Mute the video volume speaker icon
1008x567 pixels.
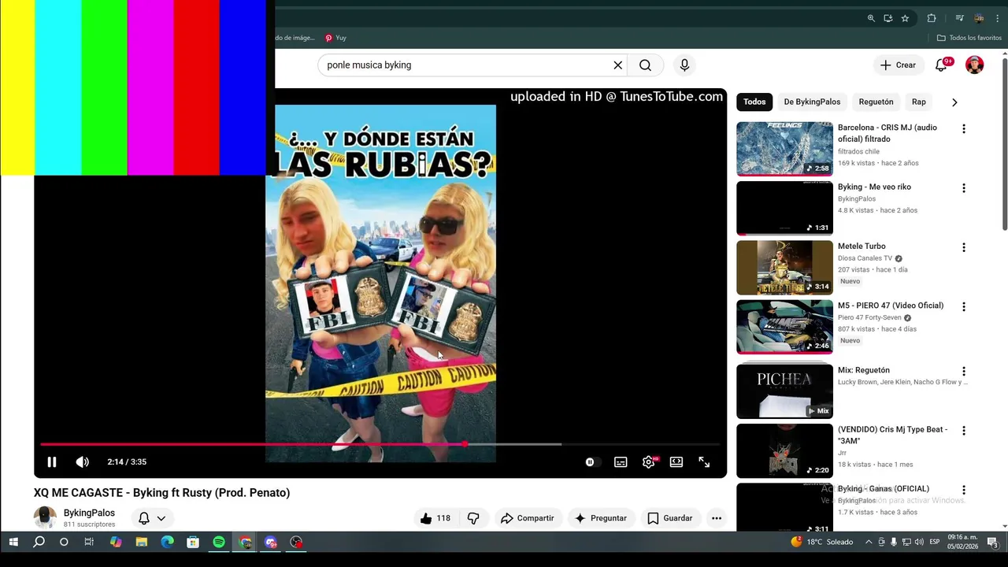click(82, 462)
